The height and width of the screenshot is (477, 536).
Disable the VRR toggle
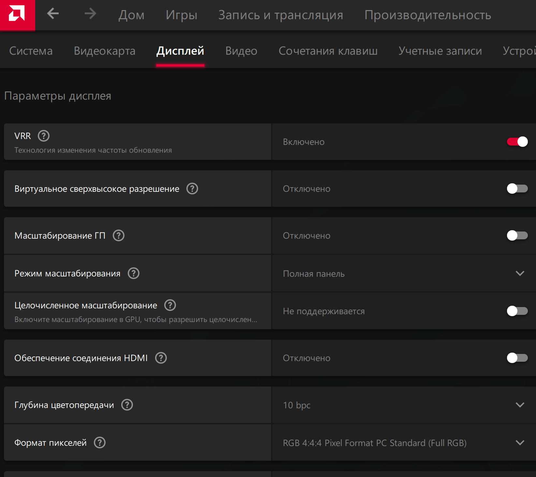517,142
